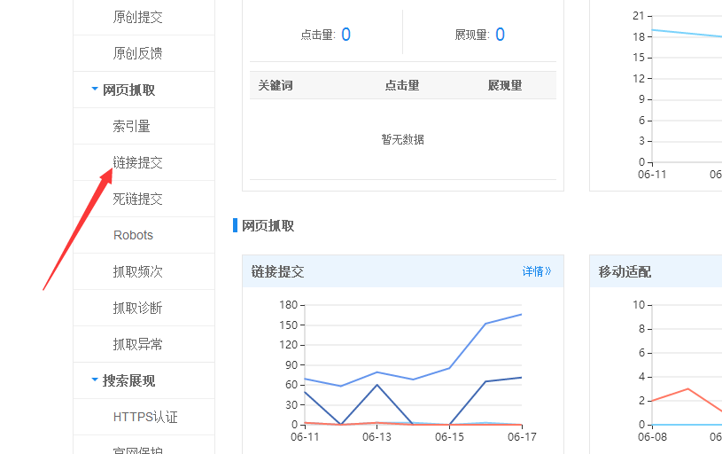The image size is (722, 454).
Task: Collapse the 网页抓取 sidebar section arrow
Action: click(x=95, y=90)
